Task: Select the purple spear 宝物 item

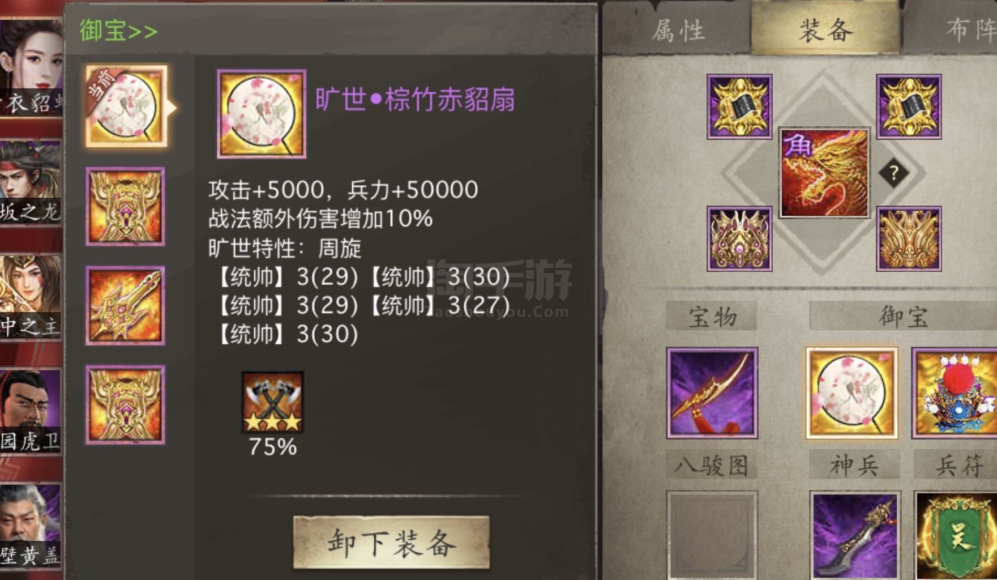Action: pyautogui.click(x=712, y=393)
